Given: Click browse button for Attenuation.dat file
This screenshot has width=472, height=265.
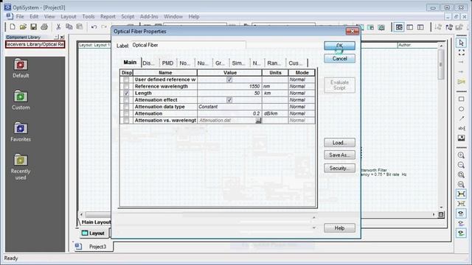Looking at the screenshot, I should (258, 121).
